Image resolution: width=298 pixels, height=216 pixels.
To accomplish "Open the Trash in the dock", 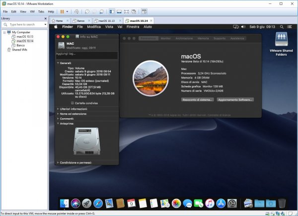I will pyautogui.click(x=282, y=203).
